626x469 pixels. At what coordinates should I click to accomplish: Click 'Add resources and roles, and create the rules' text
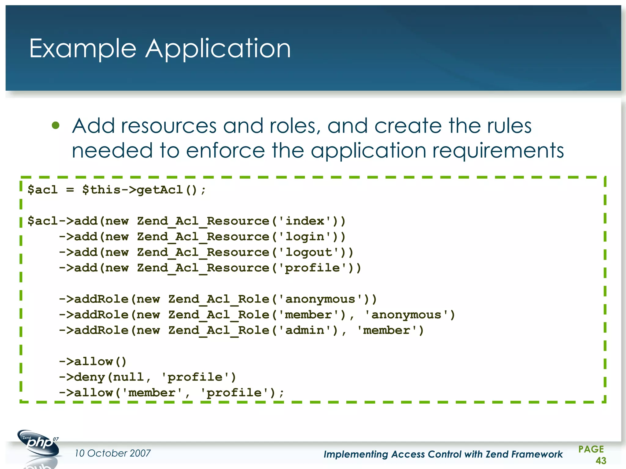(302, 126)
